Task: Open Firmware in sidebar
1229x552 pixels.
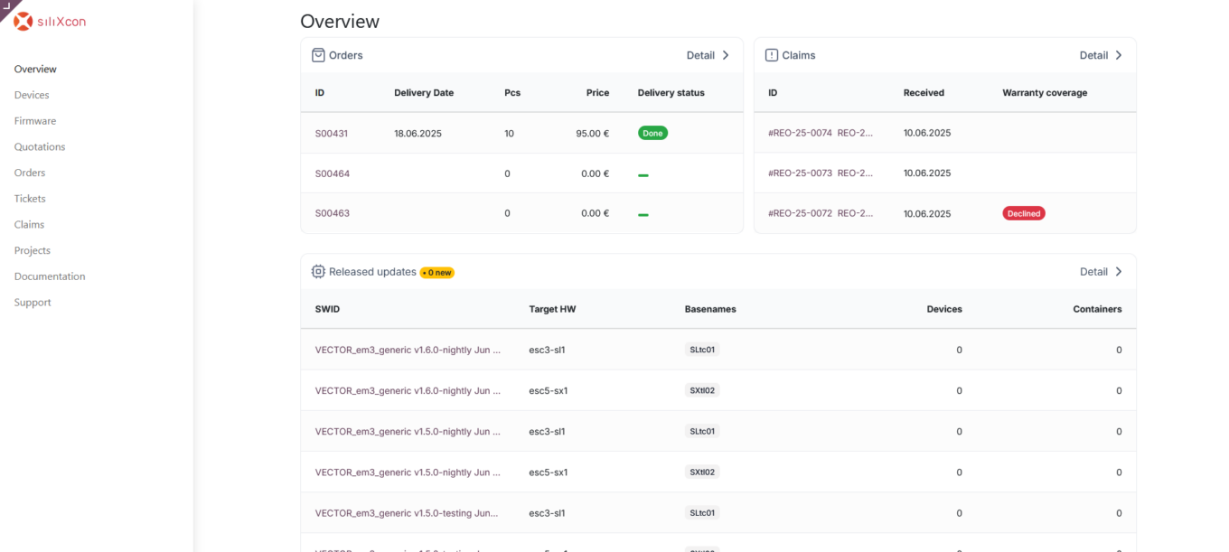Action: 35,121
